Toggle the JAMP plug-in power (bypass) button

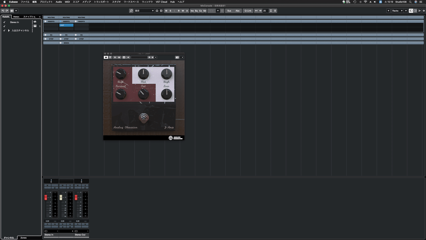pos(106,57)
